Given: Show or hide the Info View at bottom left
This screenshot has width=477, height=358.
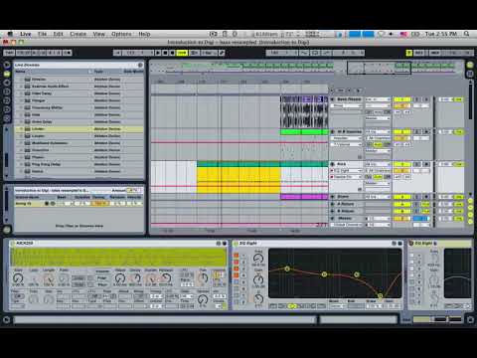Looking at the screenshot, I should 6,319.
